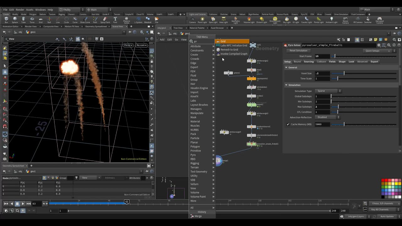Image resolution: width=402 pixels, height=226 pixels.
Task: Switch to the Material Palette tab
Action: pos(197,28)
